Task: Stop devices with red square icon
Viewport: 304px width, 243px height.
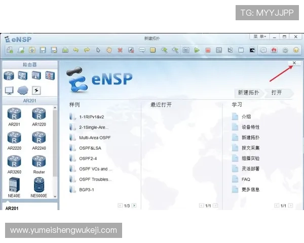Action: click(x=208, y=50)
